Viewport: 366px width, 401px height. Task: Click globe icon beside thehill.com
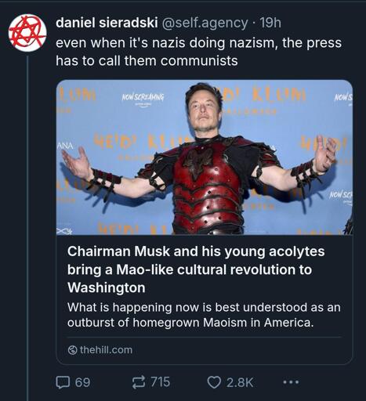[72, 350]
